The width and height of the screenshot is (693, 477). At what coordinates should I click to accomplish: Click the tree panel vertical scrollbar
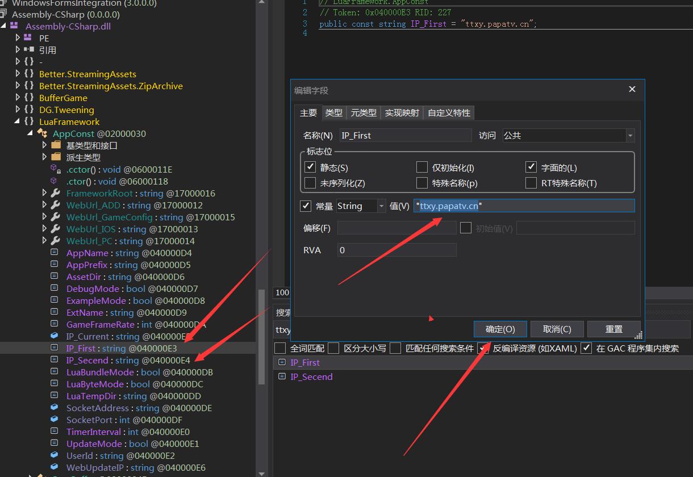(x=262, y=335)
